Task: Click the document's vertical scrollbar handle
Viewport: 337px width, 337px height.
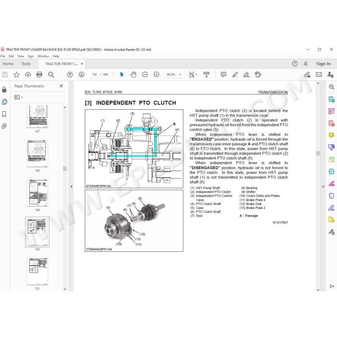Action: 318,153
